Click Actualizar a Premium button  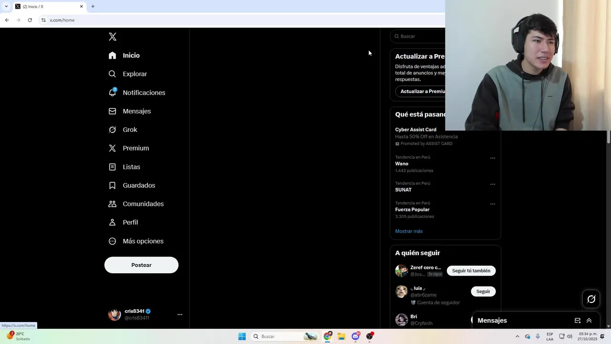pyautogui.click(x=421, y=91)
